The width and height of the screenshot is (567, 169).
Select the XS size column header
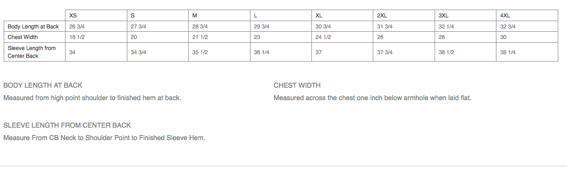[x=73, y=16]
